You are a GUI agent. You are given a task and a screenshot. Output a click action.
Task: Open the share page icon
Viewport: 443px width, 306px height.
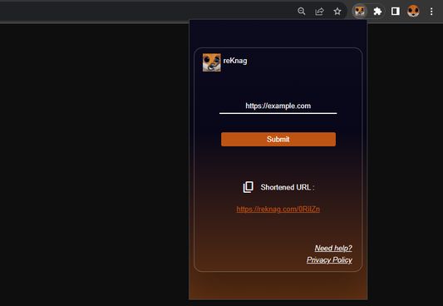[319, 12]
